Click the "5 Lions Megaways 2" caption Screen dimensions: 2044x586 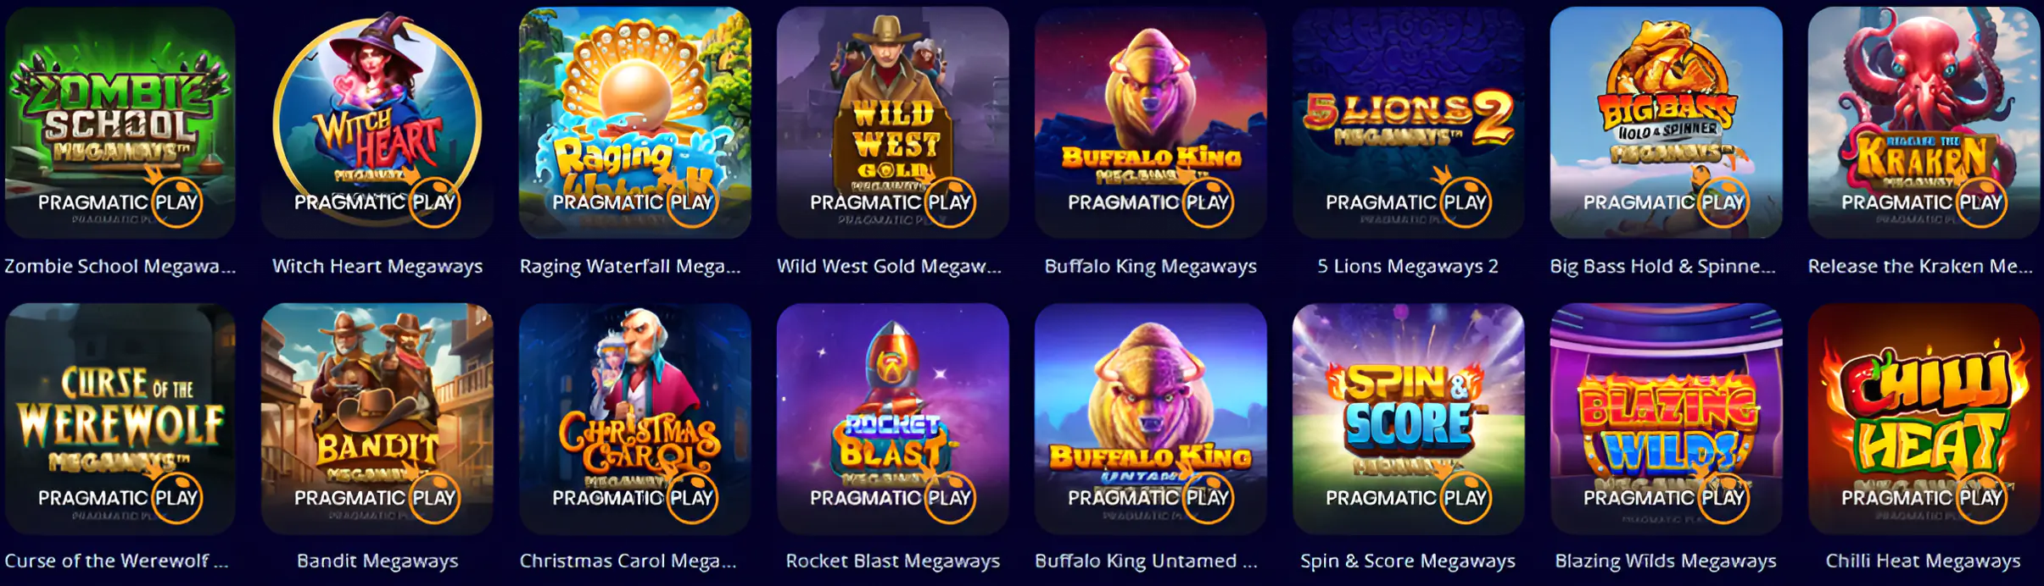(x=1408, y=267)
